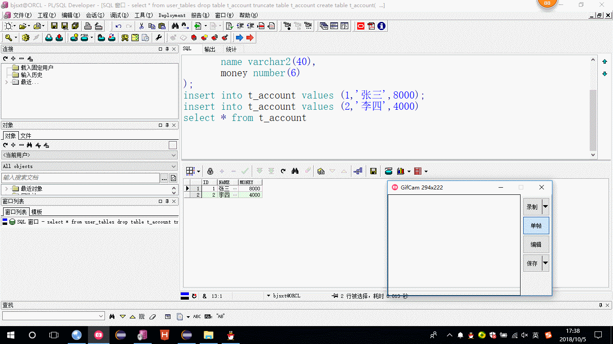
Task: Open the Deployment menu
Action: 172,15
